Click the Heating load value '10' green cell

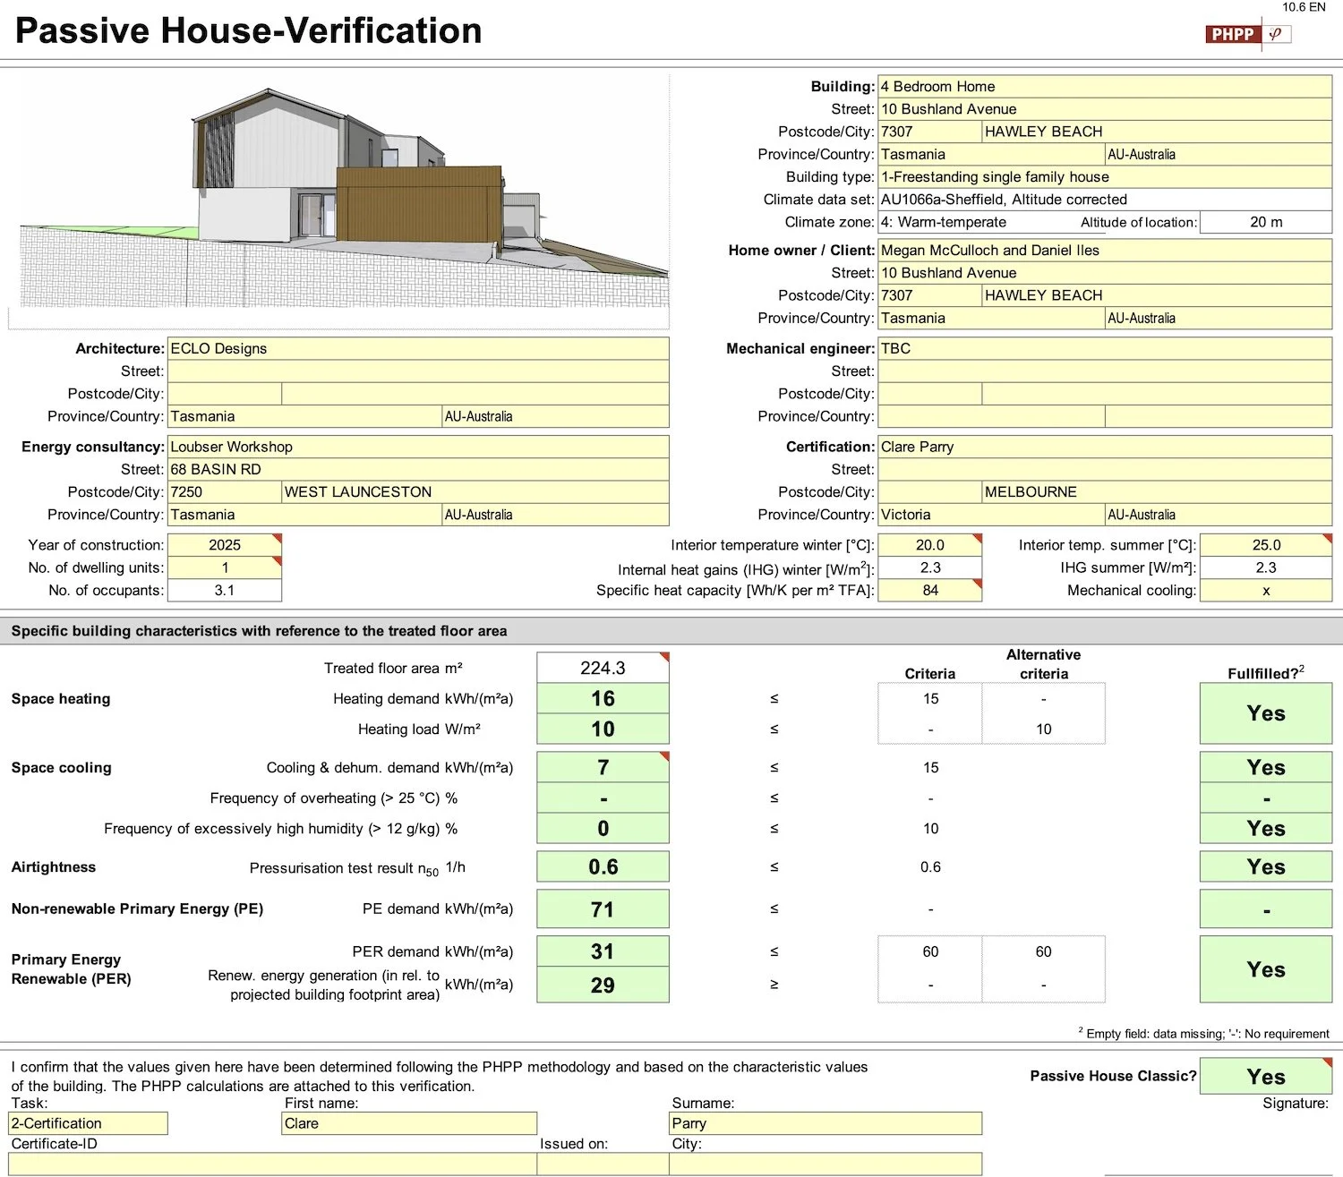(x=603, y=729)
